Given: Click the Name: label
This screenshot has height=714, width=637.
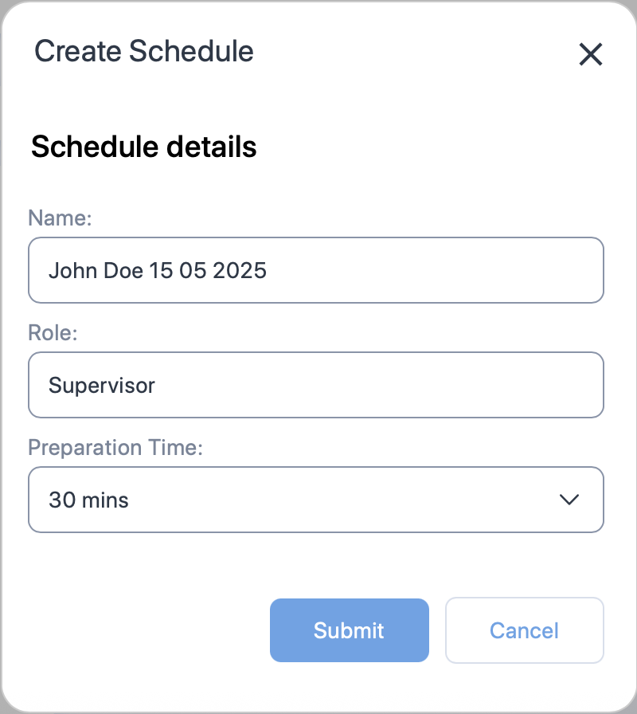Looking at the screenshot, I should click(x=60, y=218).
